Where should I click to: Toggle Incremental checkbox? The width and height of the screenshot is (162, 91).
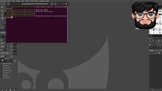click(2, 73)
